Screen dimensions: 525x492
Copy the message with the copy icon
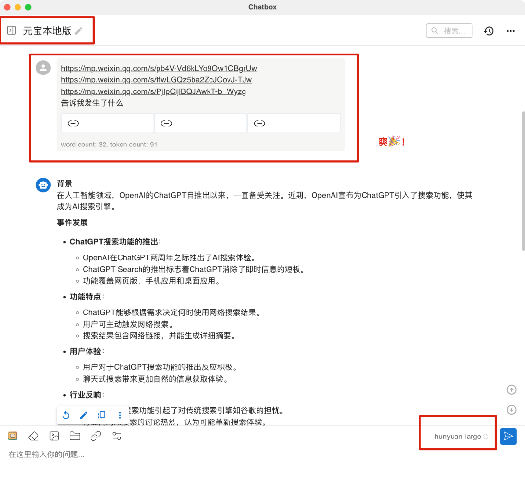click(x=102, y=415)
